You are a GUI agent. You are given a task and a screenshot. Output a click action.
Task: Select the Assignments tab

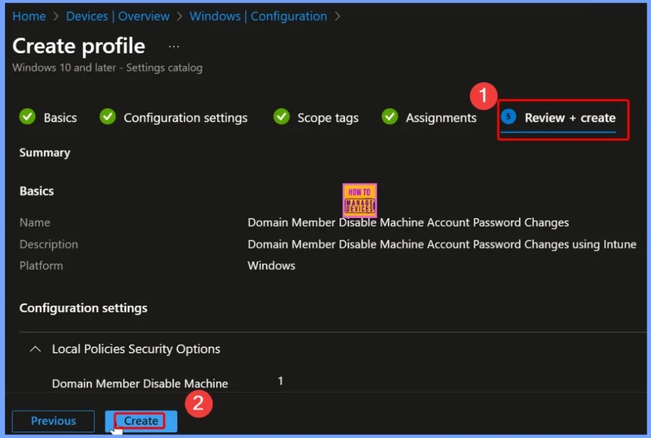click(441, 118)
